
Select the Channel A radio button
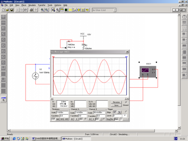tap(85, 119)
